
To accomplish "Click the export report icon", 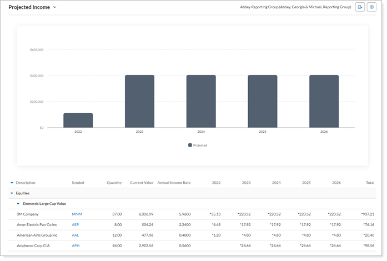I will (x=360, y=7).
